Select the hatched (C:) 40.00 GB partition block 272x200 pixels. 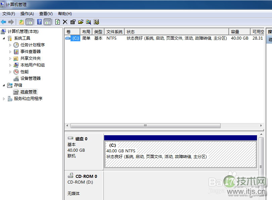pos(180,154)
